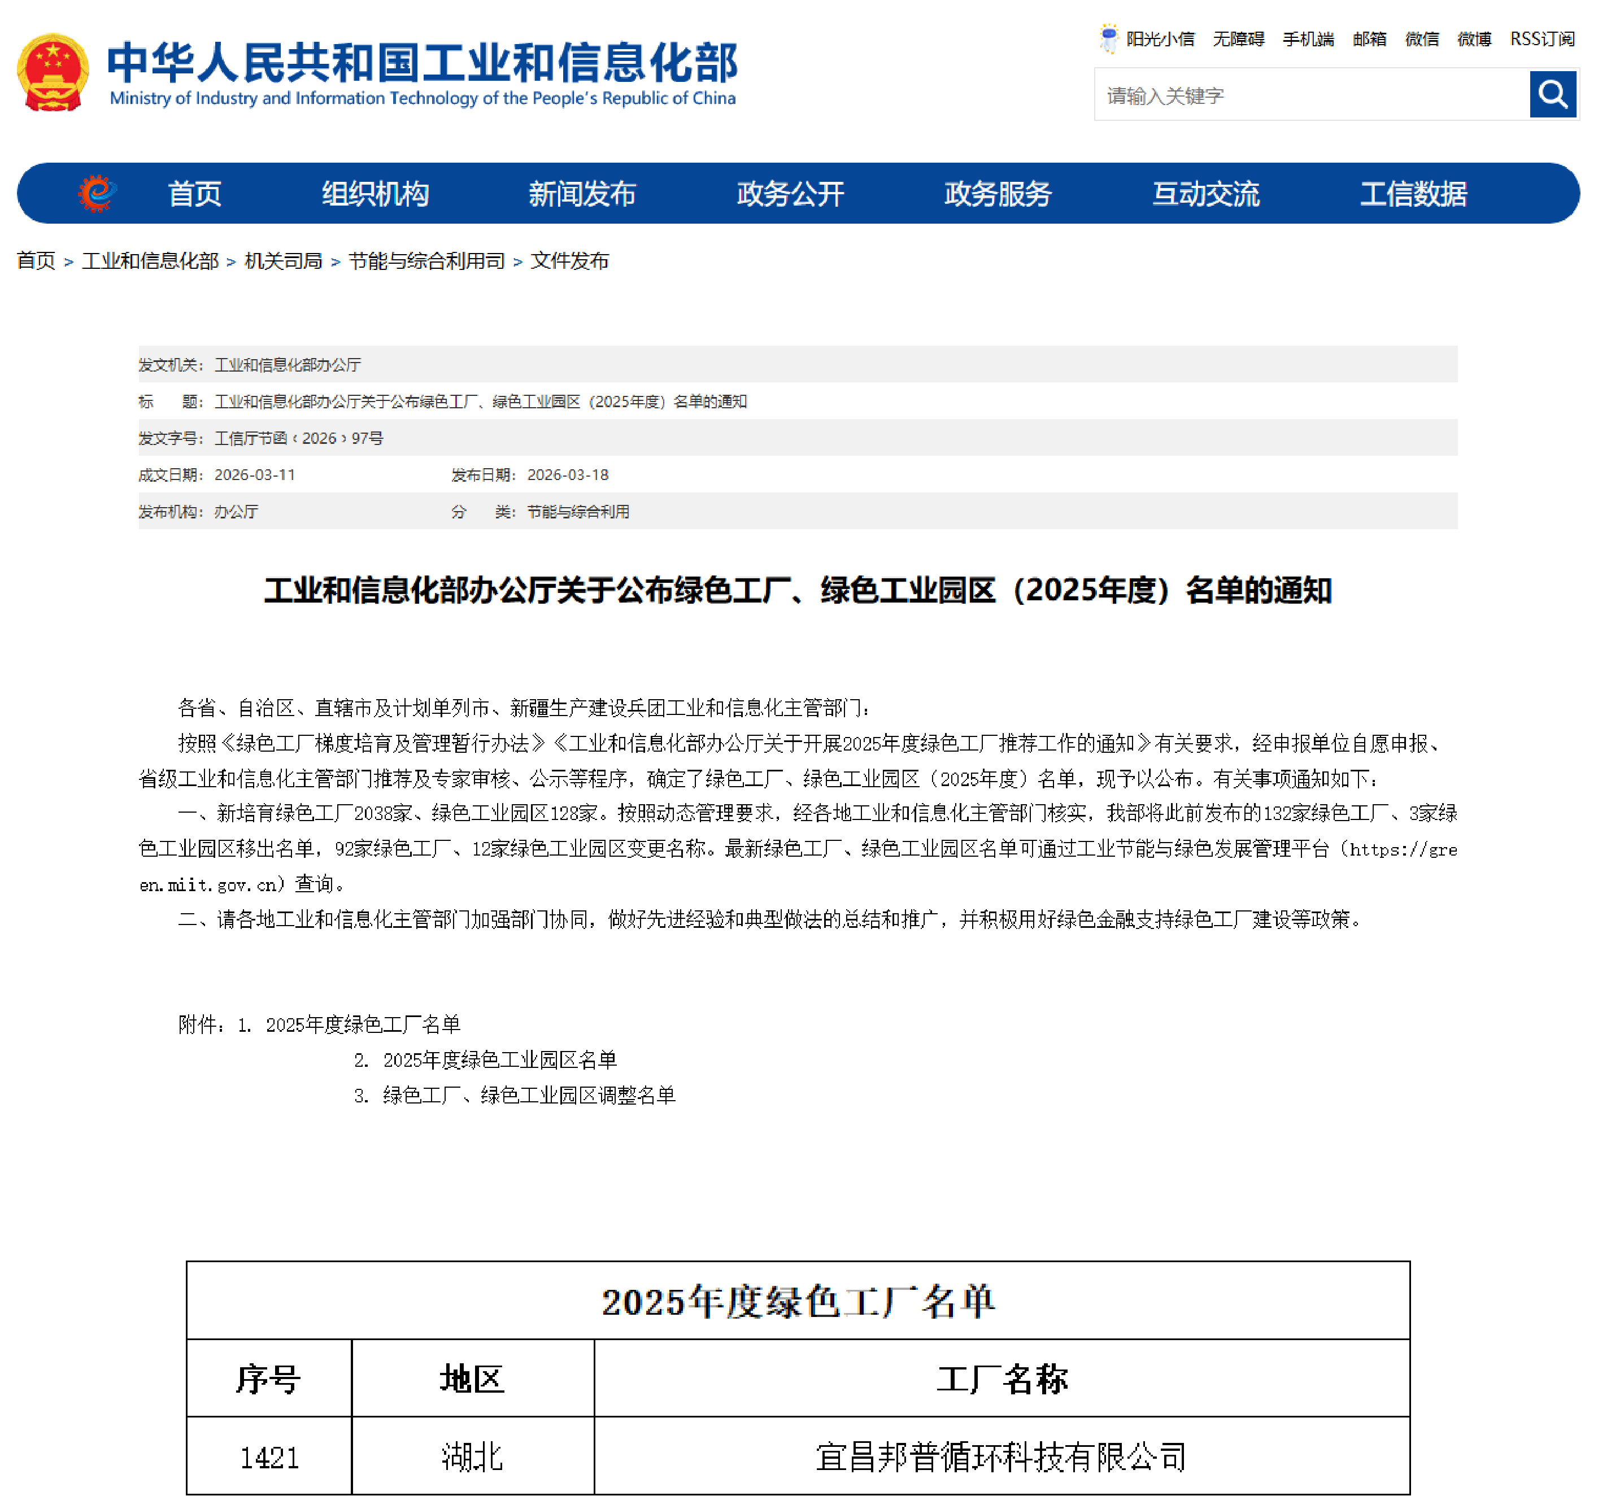Open the RSS订阅 link
The width and height of the screenshot is (1598, 1496).
(1542, 40)
